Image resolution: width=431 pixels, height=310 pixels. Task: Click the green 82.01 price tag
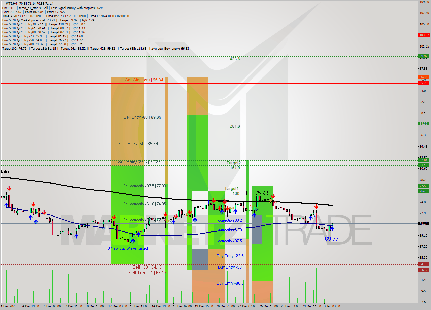pos(423,160)
